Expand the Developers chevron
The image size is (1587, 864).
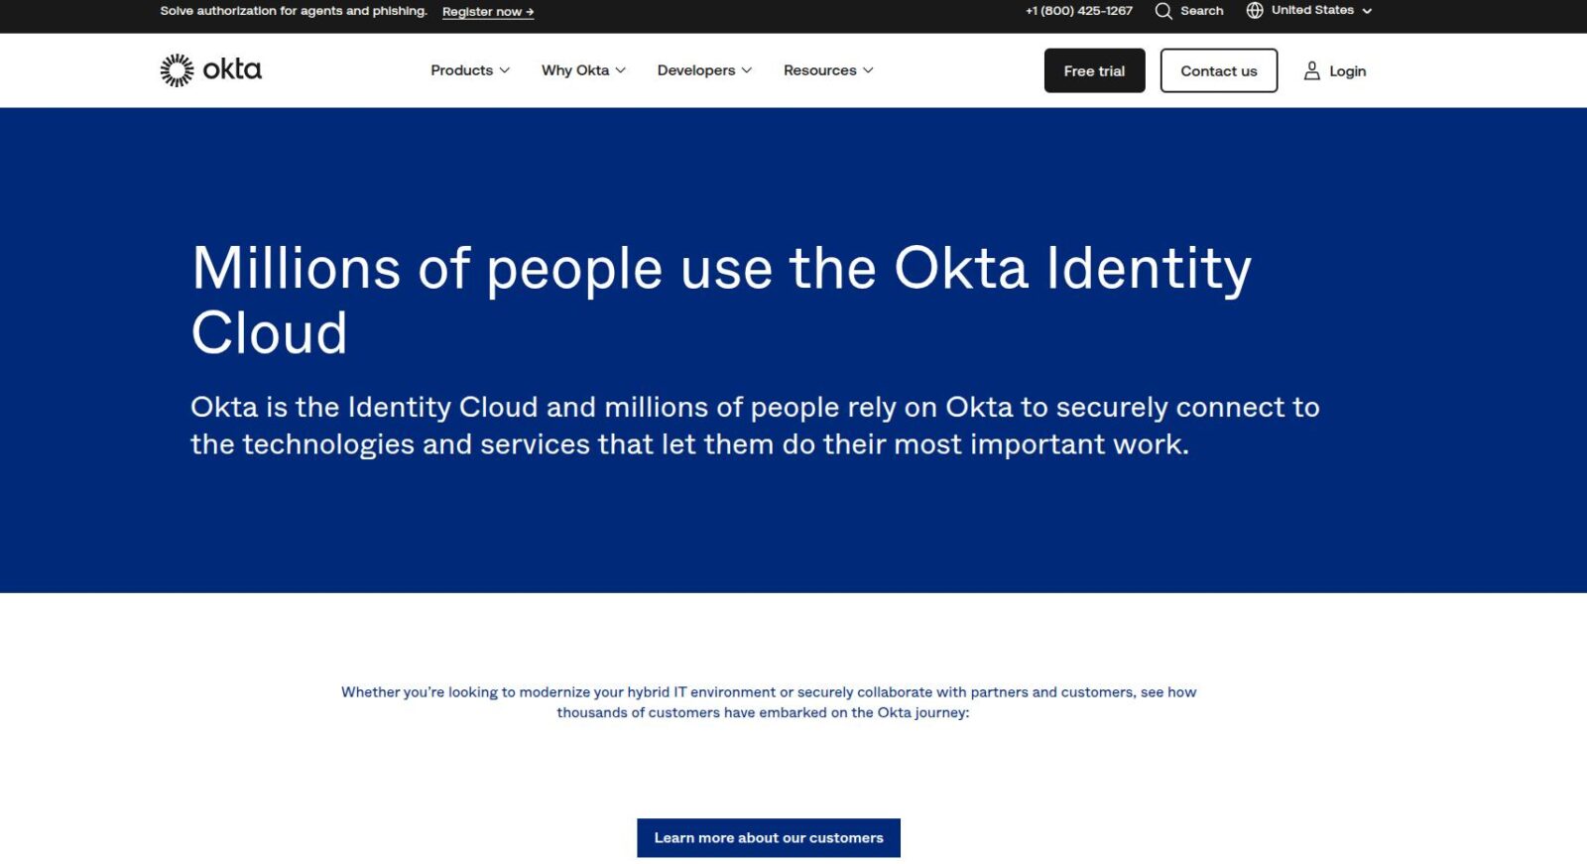(747, 70)
